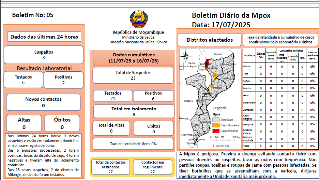
Task: Click the 'Boletim Diário da Mpox' title
Action: (231, 15)
